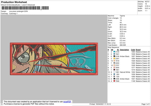Select the dark maroon swatch with 1661 stitches

pyautogui.click(x=114, y=70)
